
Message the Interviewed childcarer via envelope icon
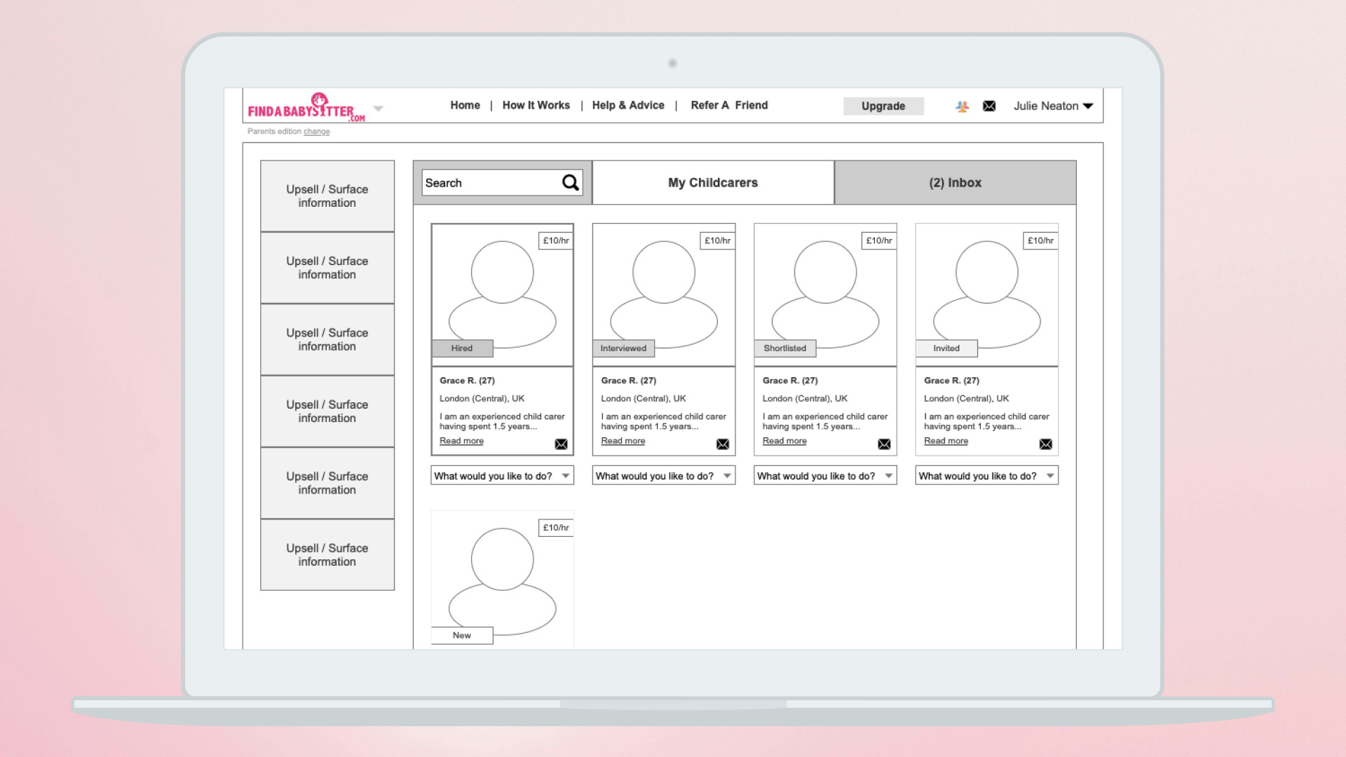723,444
